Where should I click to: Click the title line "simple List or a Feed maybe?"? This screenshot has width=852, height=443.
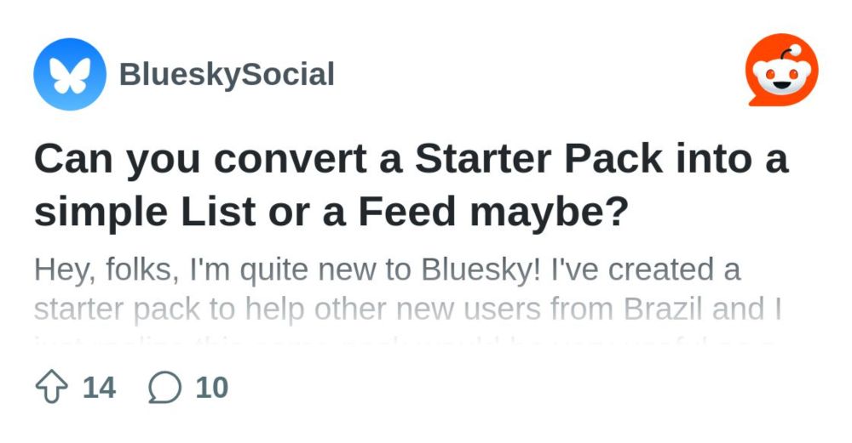click(331, 212)
